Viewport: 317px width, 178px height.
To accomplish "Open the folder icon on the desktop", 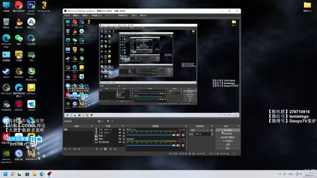I will point(307,7).
